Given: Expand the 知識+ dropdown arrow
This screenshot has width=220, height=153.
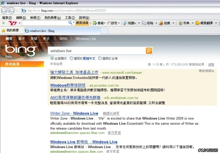Looking at the screenshot, I should click(139, 23).
